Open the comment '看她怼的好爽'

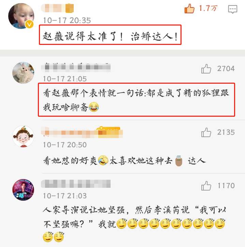click(x=125, y=161)
